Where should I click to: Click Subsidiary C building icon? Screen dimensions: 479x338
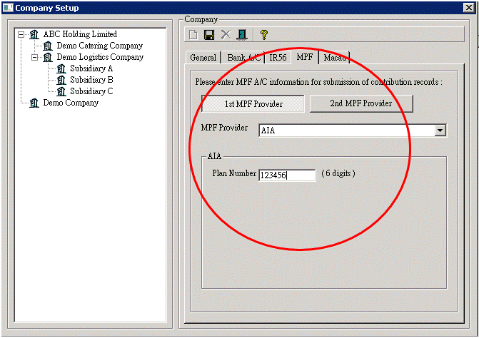tap(61, 91)
